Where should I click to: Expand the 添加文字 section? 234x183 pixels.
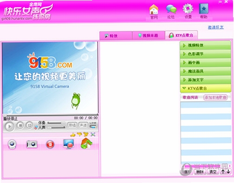[x=205, y=80]
